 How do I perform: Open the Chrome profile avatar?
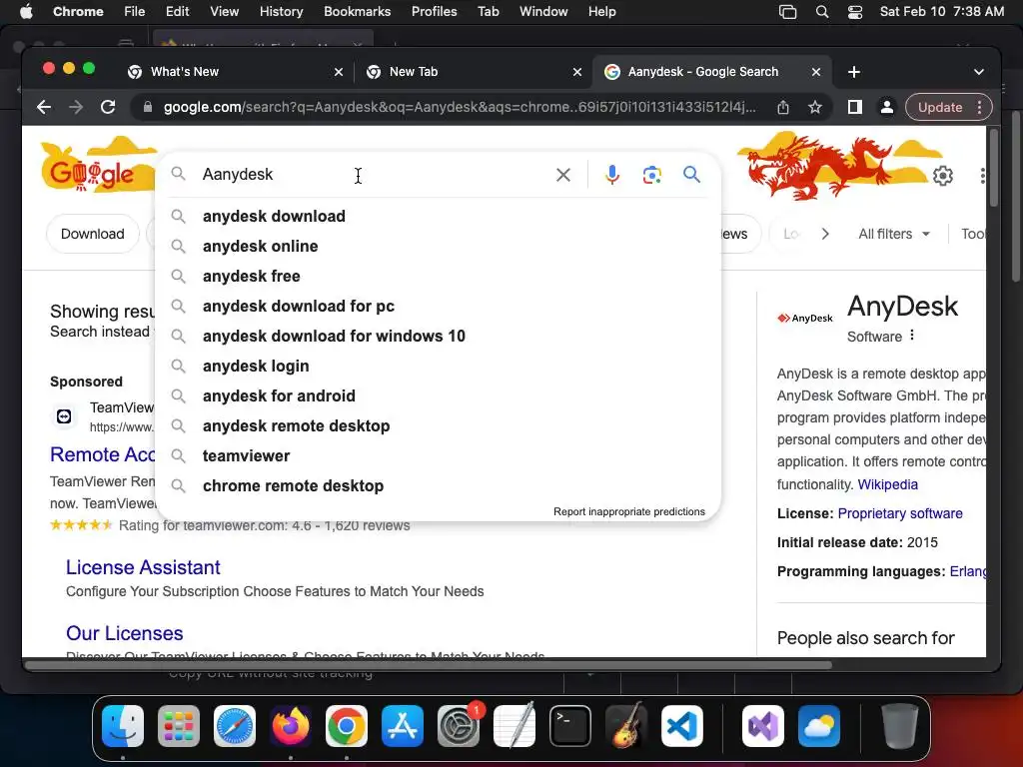click(x=887, y=107)
